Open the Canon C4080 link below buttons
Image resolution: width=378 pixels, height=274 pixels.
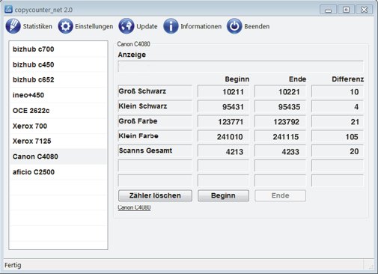click(x=134, y=207)
